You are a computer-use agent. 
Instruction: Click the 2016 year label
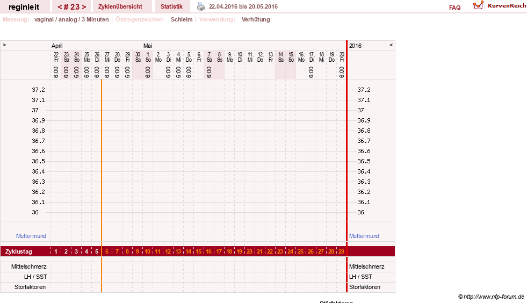tap(355, 46)
